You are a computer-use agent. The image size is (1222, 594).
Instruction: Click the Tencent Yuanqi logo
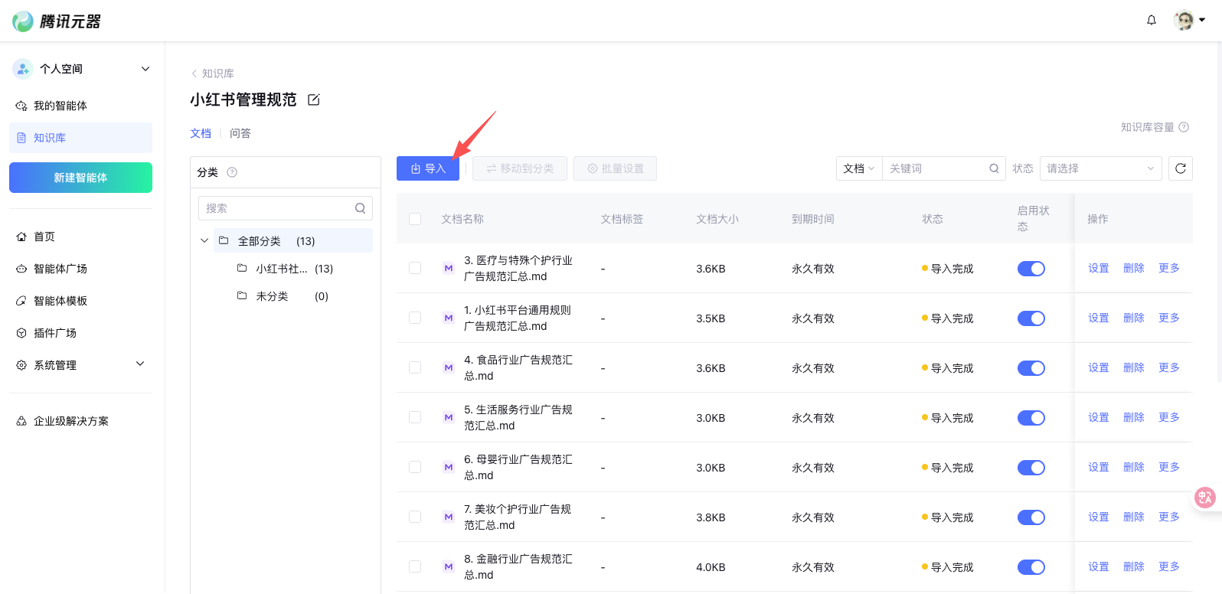point(57,21)
